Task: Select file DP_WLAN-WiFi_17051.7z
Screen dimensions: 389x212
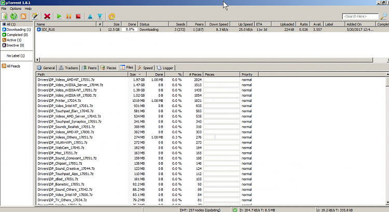Action: (62, 142)
